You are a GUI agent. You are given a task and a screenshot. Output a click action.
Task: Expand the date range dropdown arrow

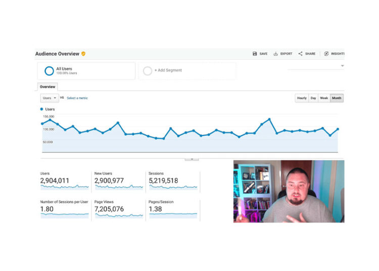[342, 66]
